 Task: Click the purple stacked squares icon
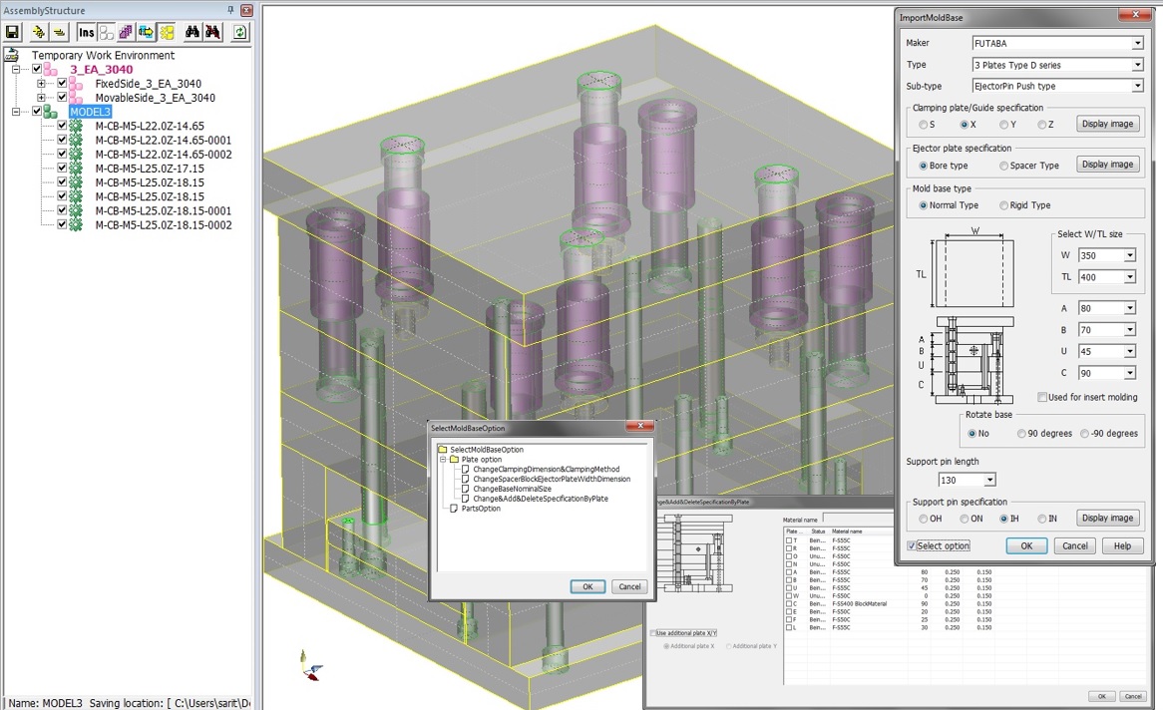point(126,33)
